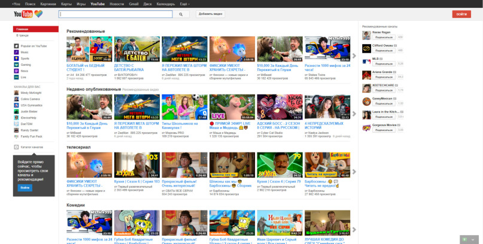Open Popular on YouTube icon in sidebar

[16, 46]
